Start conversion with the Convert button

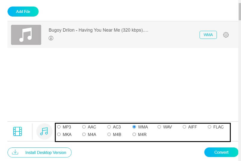tap(221, 152)
